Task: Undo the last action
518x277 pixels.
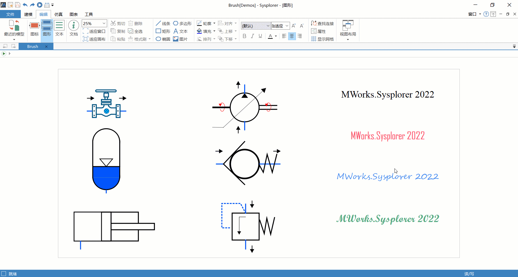Action: tap(25, 5)
